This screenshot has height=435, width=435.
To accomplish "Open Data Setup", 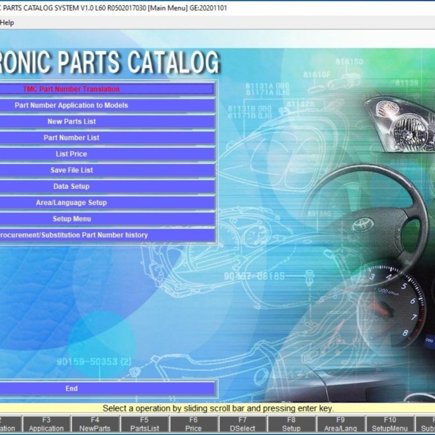I will [x=107, y=186].
